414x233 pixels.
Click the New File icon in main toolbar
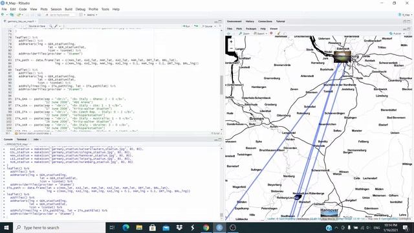pos(3,15)
